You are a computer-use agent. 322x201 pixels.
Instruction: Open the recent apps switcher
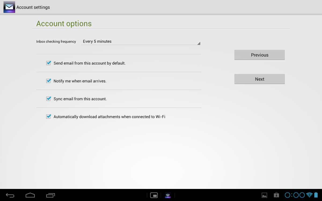coord(50,195)
